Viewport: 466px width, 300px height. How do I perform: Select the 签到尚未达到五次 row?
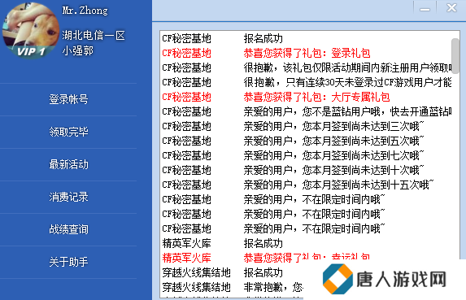[307, 141]
